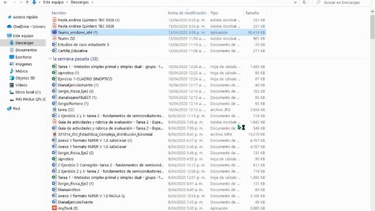This screenshot has height=211, width=375.
Task: Sort by Fecha de modificación column header
Action: [x=187, y=13]
